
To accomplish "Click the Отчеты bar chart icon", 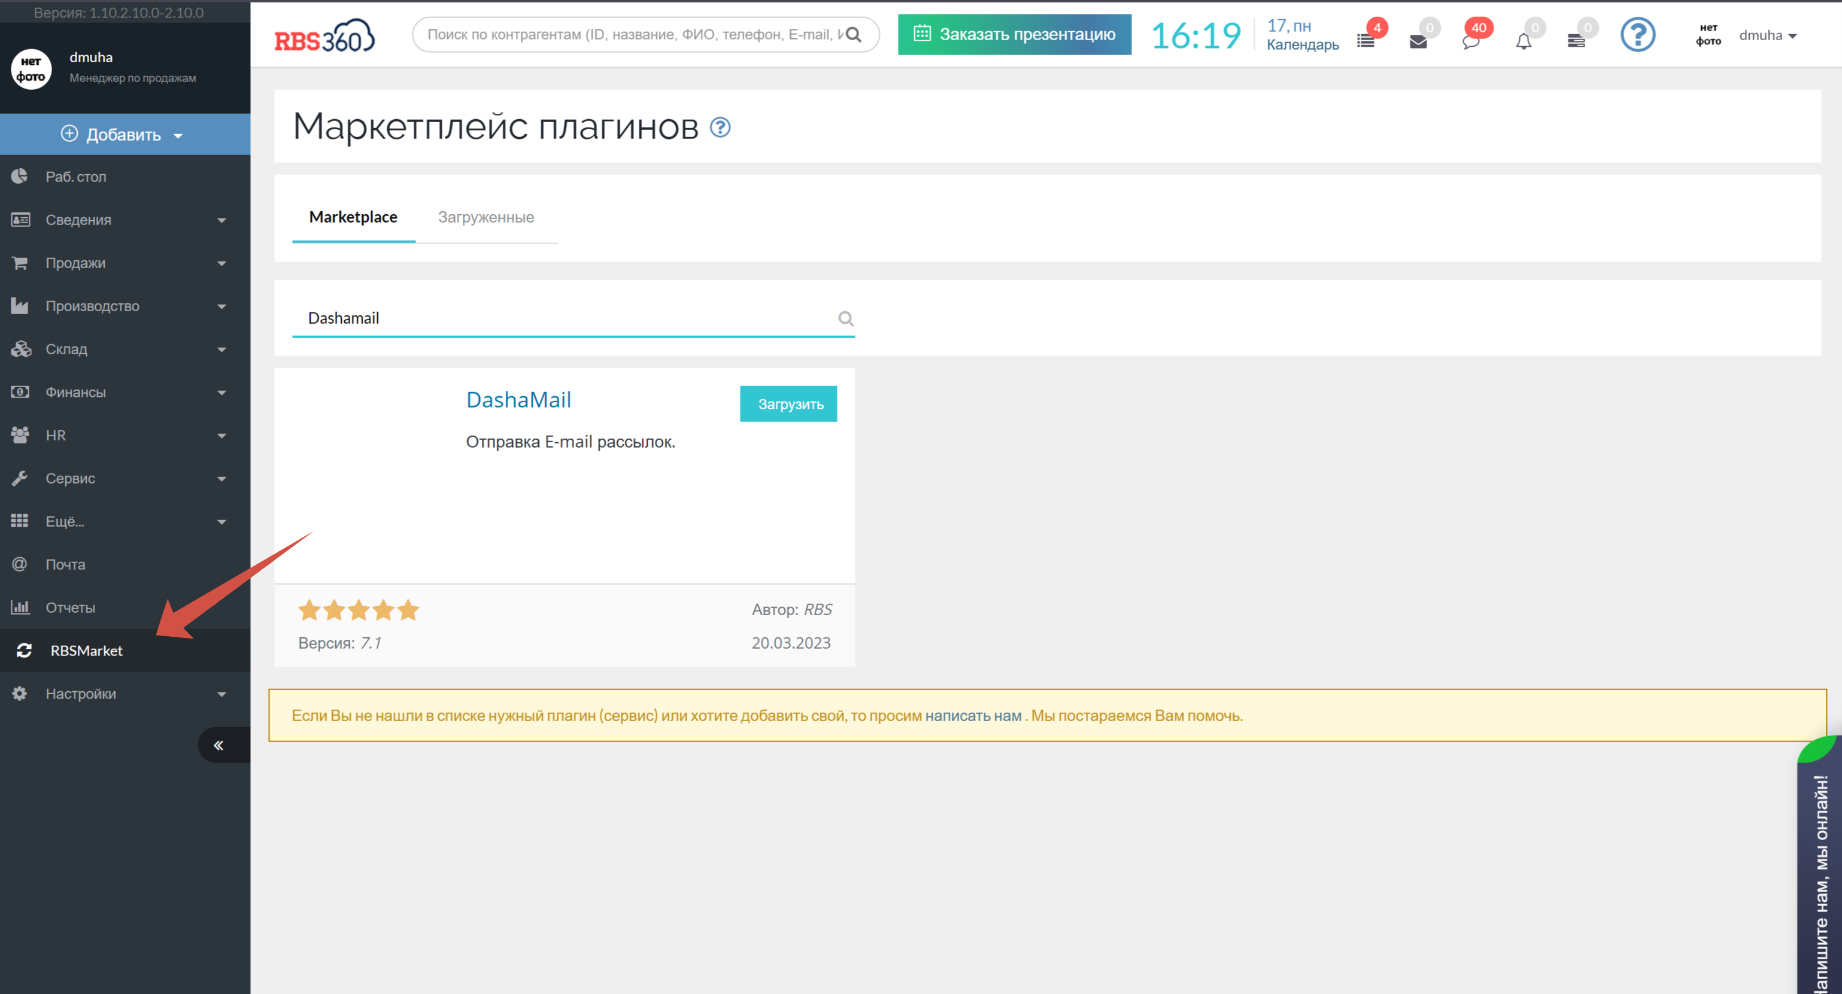I will point(20,607).
